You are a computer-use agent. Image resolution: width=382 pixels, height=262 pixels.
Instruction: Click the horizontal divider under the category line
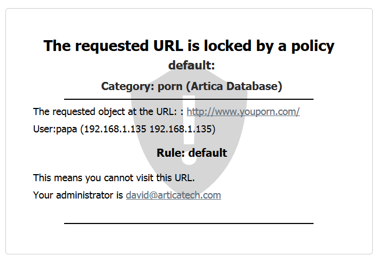[189, 99]
